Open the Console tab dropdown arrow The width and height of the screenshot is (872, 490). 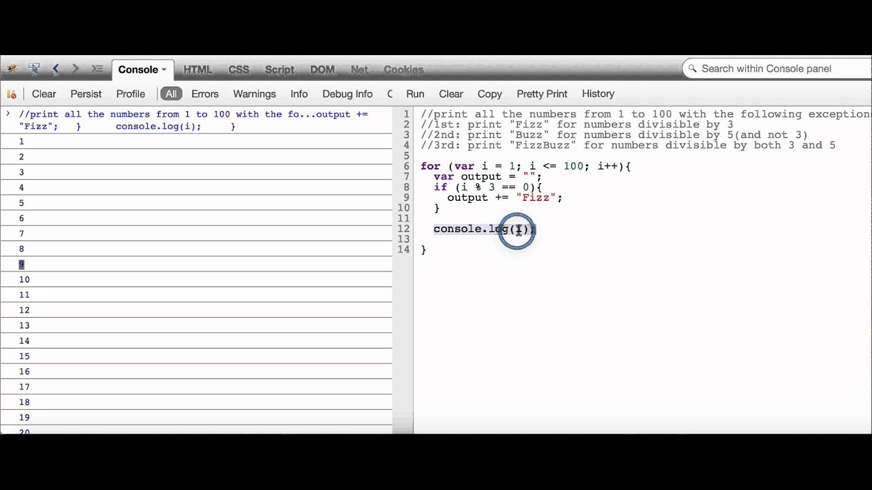pyautogui.click(x=164, y=69)
